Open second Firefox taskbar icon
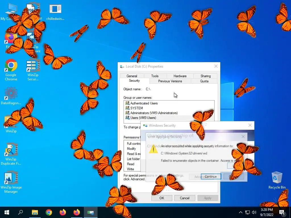The height and width of the screenshot is (218, 291). click(x=77, y=212)
